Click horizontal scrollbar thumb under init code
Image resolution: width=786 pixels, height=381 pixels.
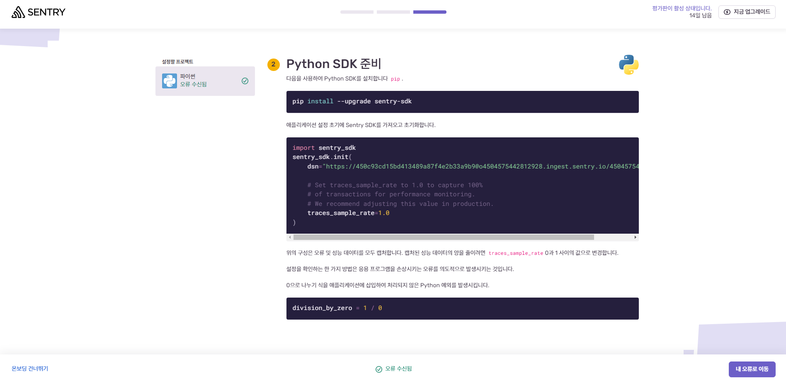point(444,237)
